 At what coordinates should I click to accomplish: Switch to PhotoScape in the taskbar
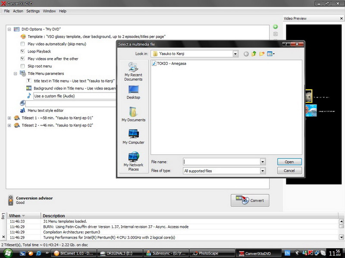(212, 253)
